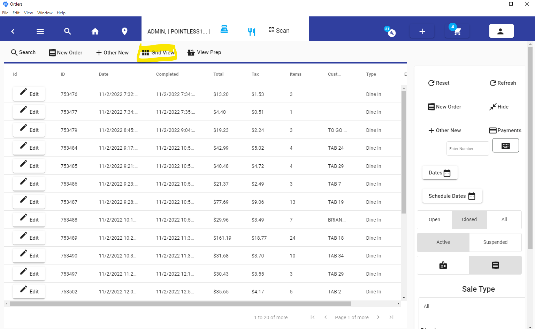Screen dimensions: 535x329
Task: Open the Edit menu
Action: tap(16, 13)
